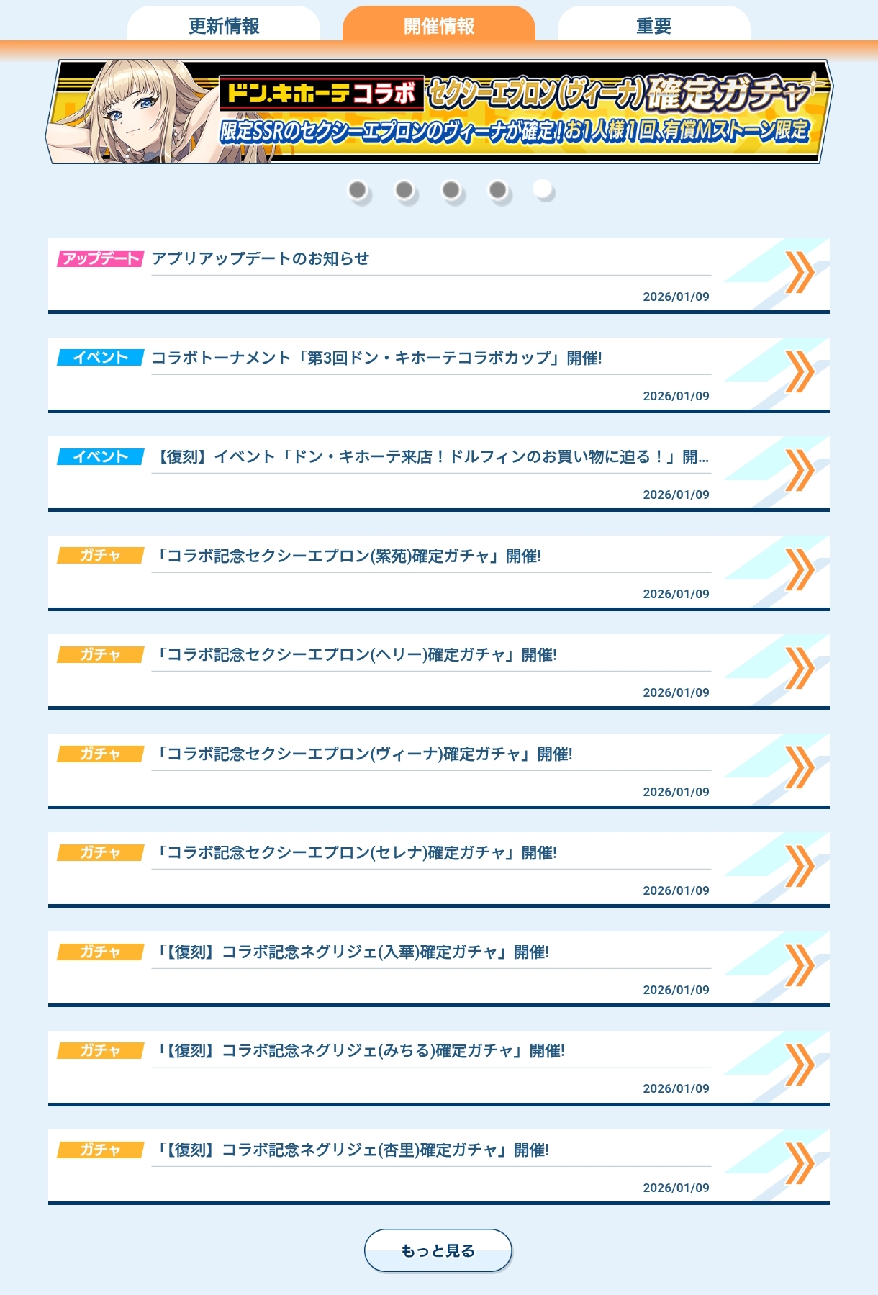
Task: Select the second banner carousel dot
Action: 404,190
